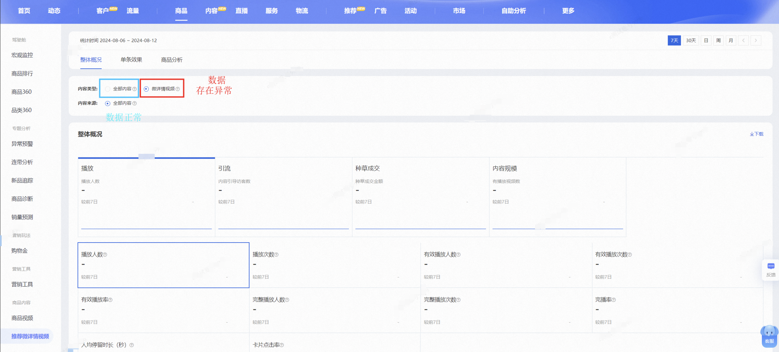The width and height of the screenshot is (779, 352).
Task: Select the 引流 overview card
Action: click(x=283, y=197)
